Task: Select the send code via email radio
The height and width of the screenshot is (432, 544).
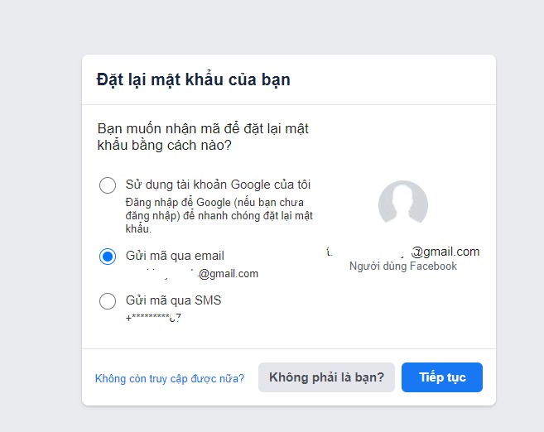Action: click(108, 257)
